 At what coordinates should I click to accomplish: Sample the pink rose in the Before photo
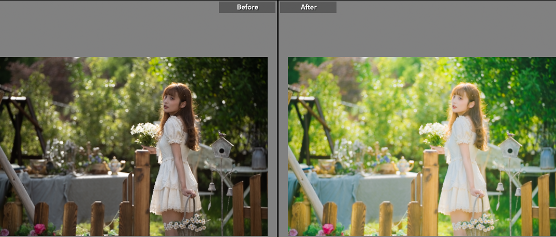pyautogui.click(x=39, y=229)
